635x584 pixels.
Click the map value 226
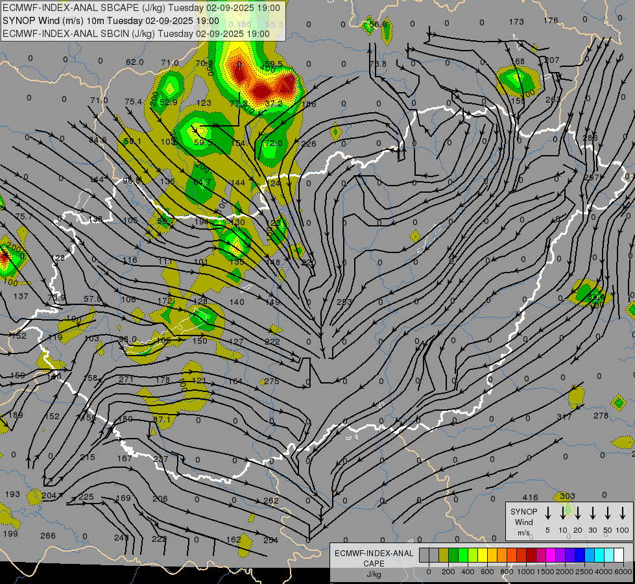(309, 143)
